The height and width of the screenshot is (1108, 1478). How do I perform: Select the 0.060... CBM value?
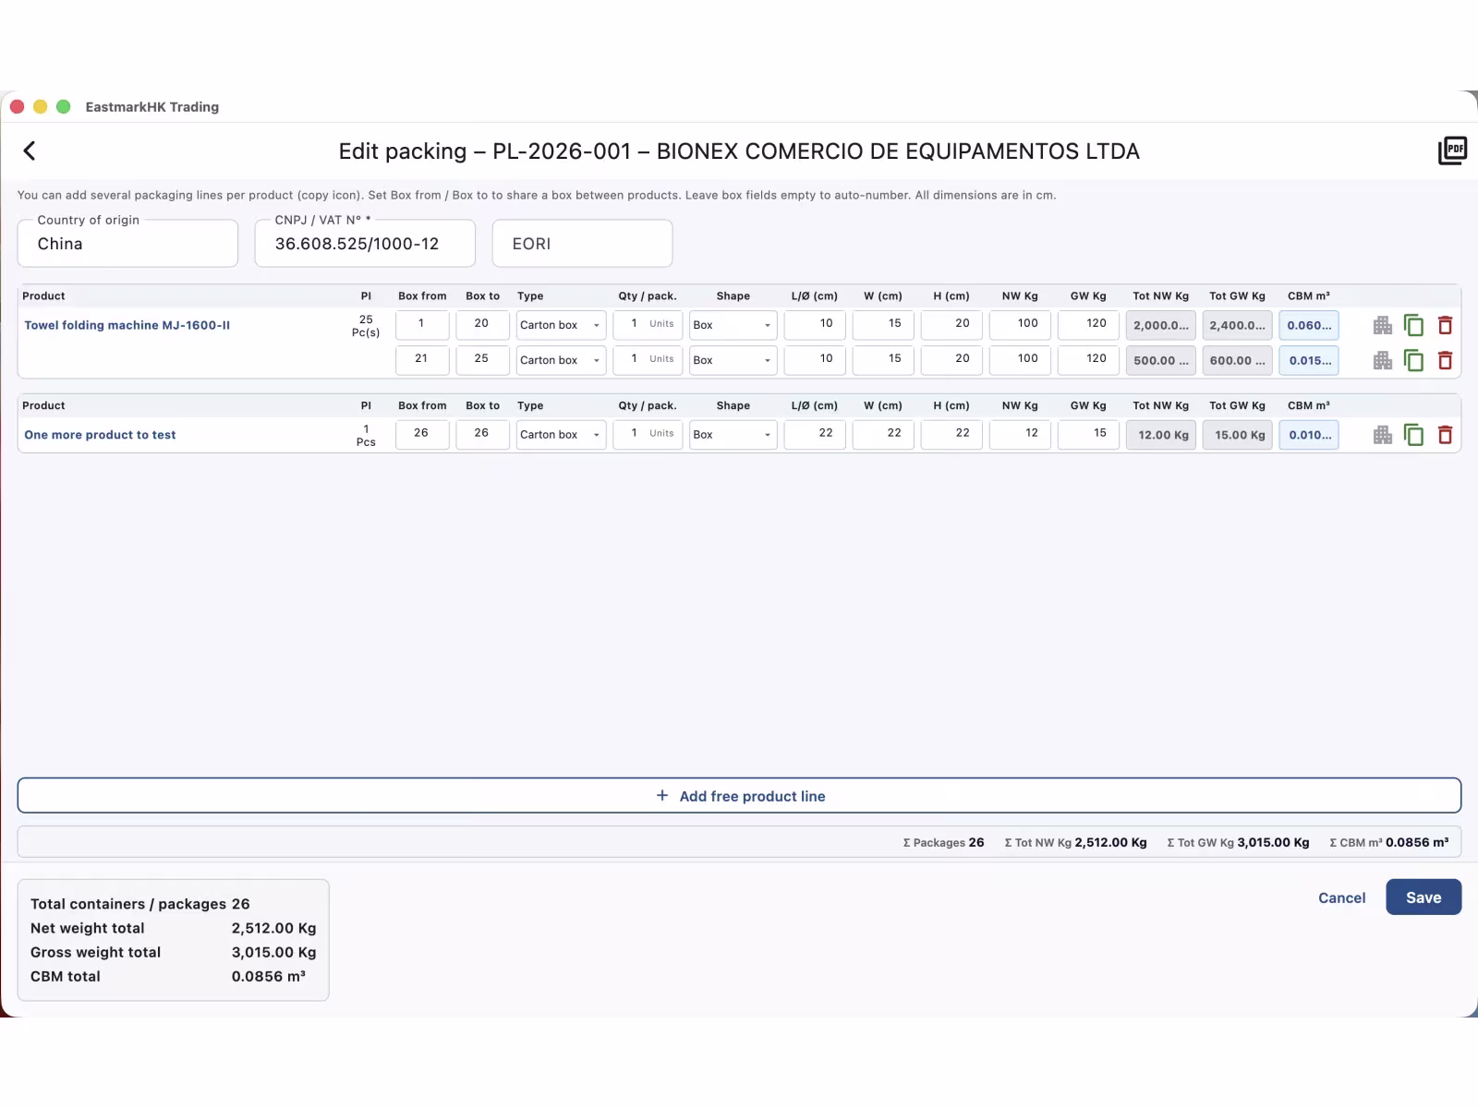pyautogui.click(x=1309, y=325)
